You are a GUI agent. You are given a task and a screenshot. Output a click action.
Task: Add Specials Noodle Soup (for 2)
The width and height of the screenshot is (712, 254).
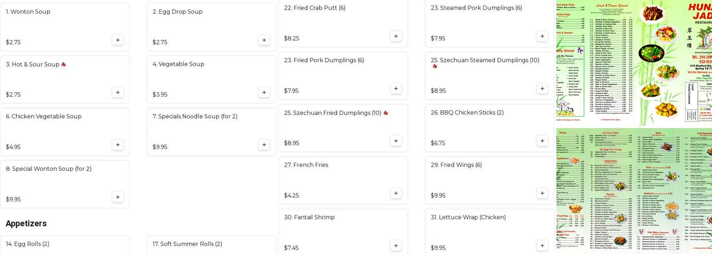pos(264,145)
